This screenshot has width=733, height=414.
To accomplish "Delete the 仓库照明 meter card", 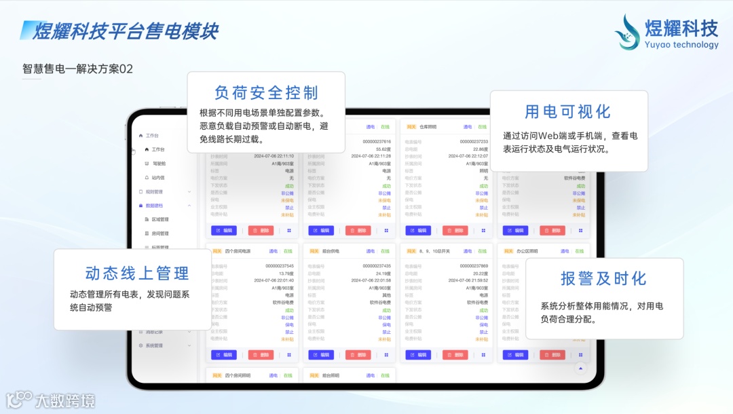I will tap(455, 230).
